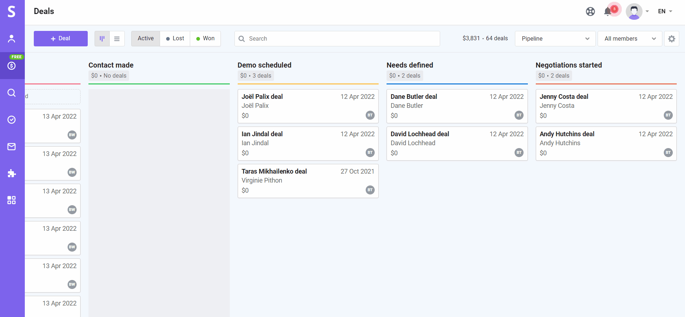Filter deals by Won status
This screenshot has width=685, height=317.
(205, 38)
